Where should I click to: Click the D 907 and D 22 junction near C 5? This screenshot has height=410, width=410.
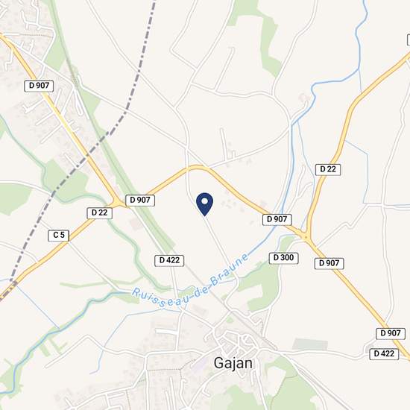[117, 204]
